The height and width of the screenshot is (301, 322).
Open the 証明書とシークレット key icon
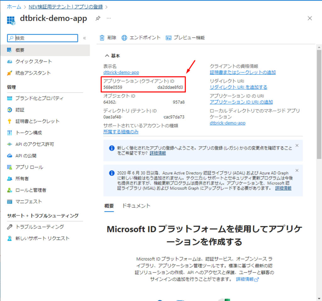[x=9, y=121]
